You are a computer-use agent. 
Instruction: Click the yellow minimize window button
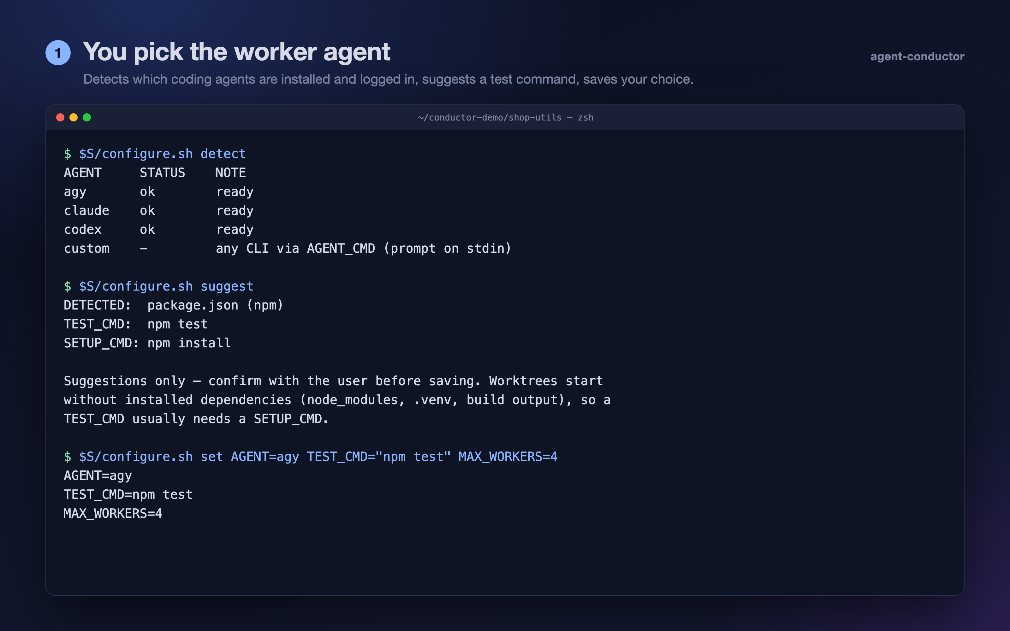click(x=74, y=117)
